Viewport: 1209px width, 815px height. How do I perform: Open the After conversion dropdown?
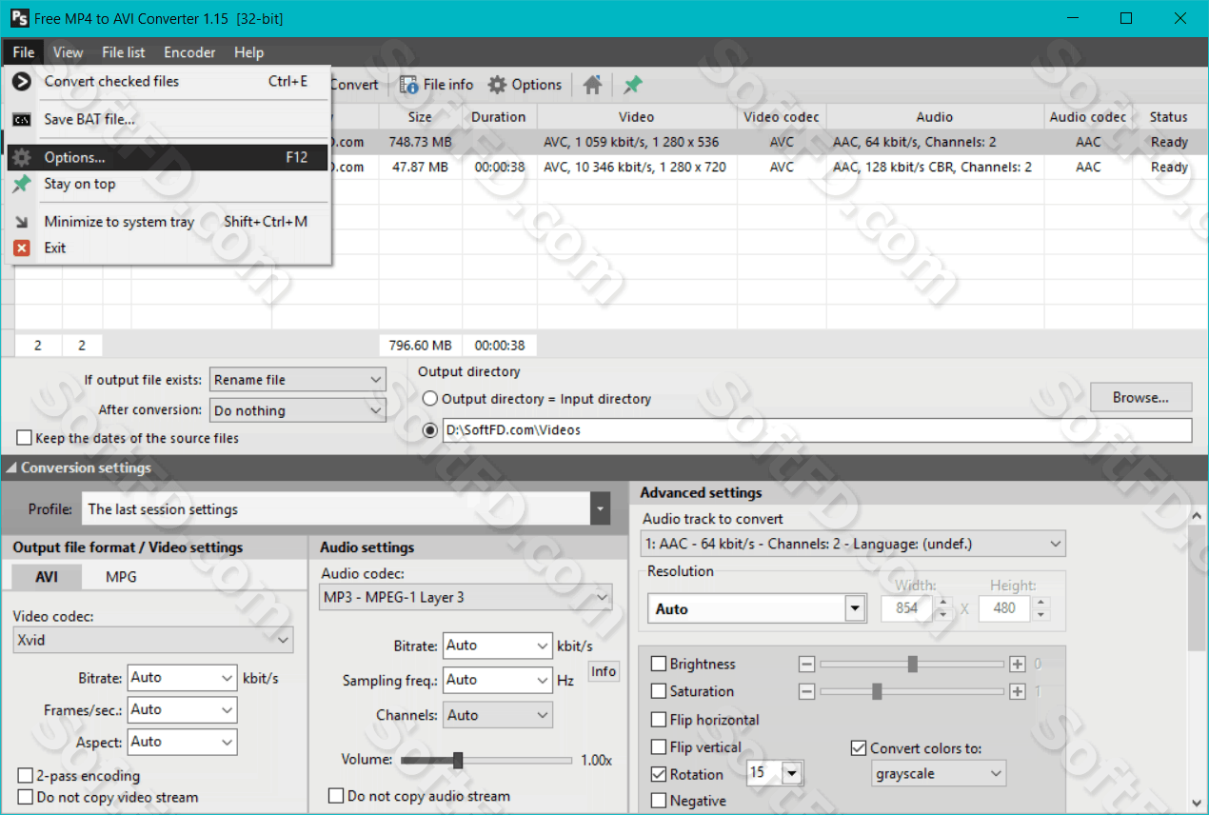(298, 410)
